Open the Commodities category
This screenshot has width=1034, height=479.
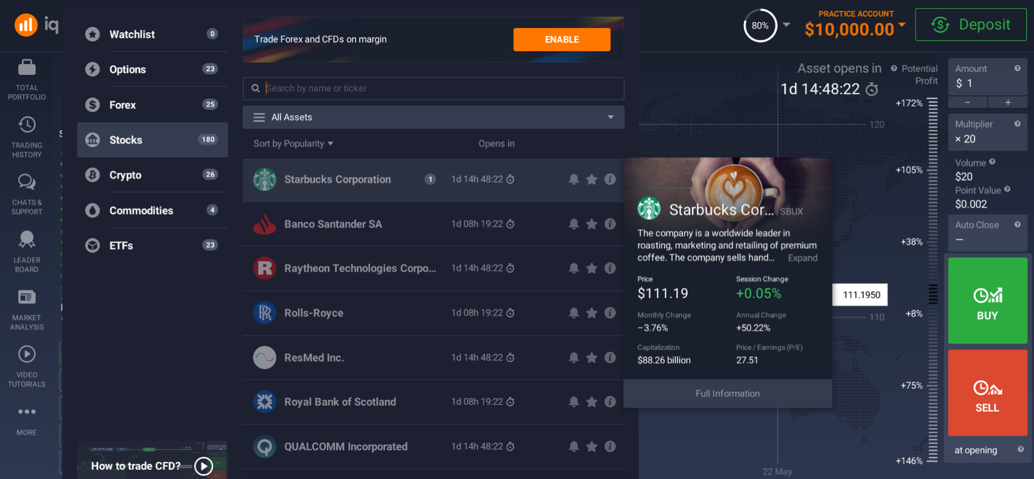pyautogui.click(x=152, y=210)
